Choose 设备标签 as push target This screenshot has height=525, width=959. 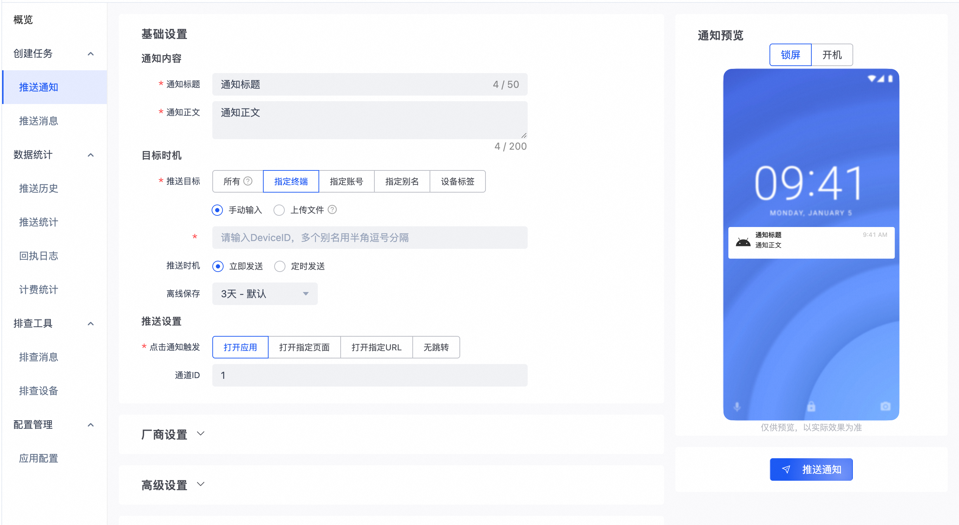tap(457, 181)
